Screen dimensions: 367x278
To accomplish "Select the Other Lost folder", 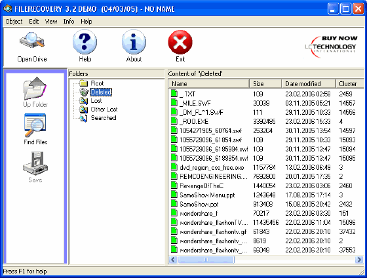I will pos(104,109).
